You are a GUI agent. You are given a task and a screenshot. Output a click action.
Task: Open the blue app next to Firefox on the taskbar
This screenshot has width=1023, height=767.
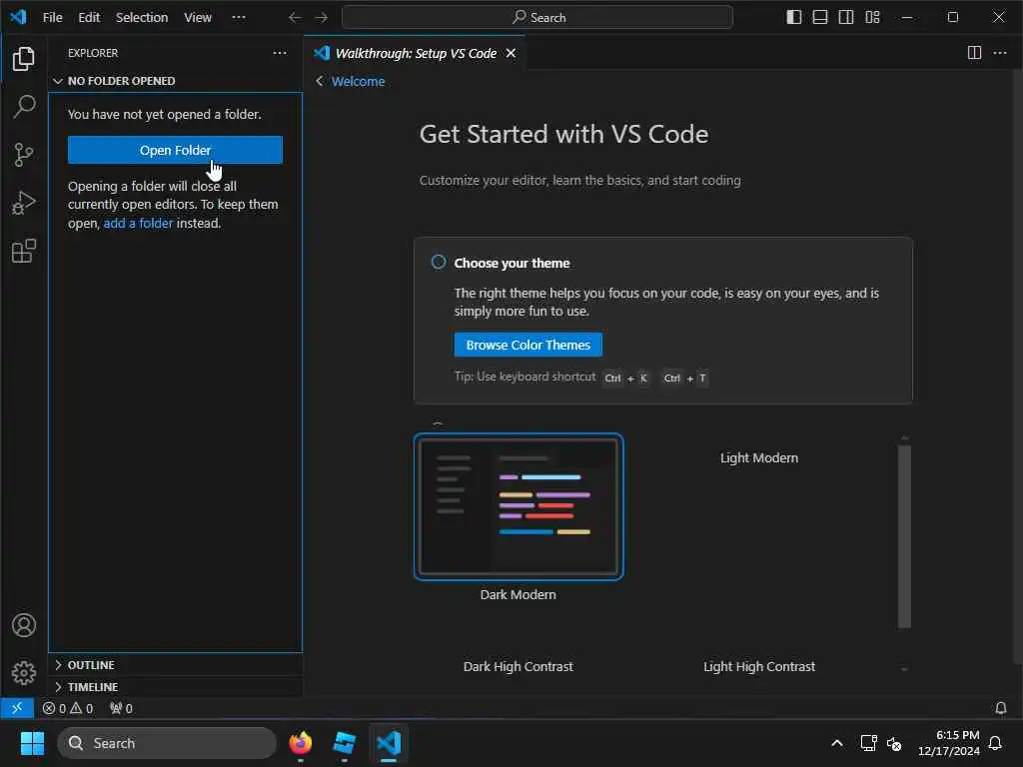(344, 743)
